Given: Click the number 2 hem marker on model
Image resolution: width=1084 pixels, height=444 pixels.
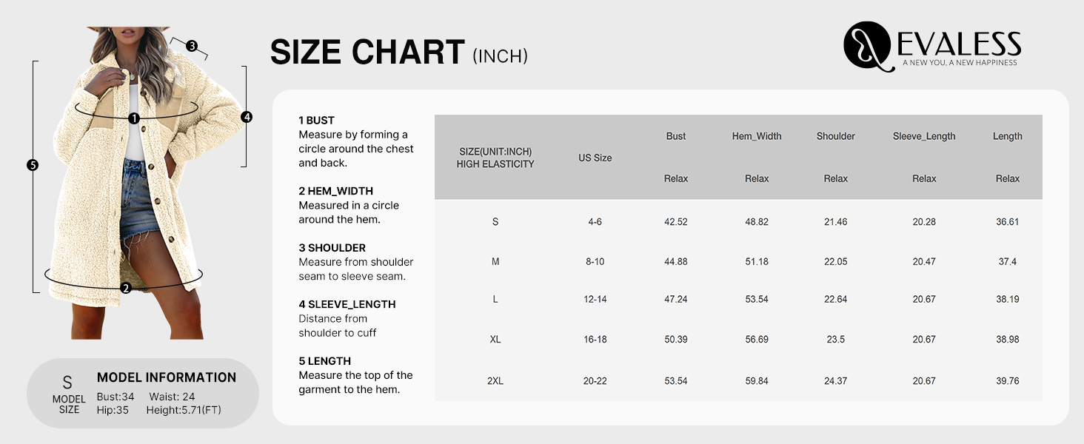Looking at the screenshot, I should pos(126,288).
